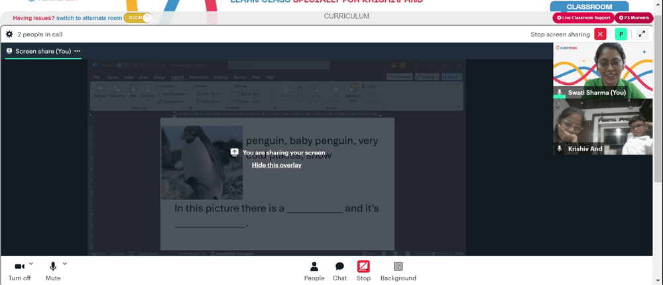The height and width of the screenshot is (285, 663).
Task: Open the page Size dropdown
Action: tap(133, 93)
